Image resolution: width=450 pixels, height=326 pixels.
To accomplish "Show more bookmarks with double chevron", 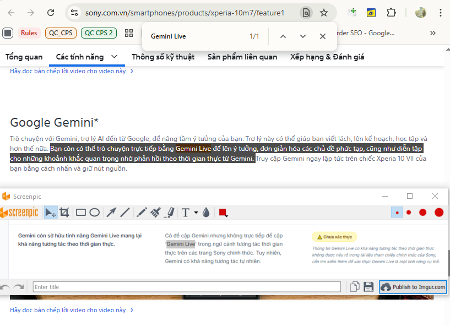I will tap(432, 33).
